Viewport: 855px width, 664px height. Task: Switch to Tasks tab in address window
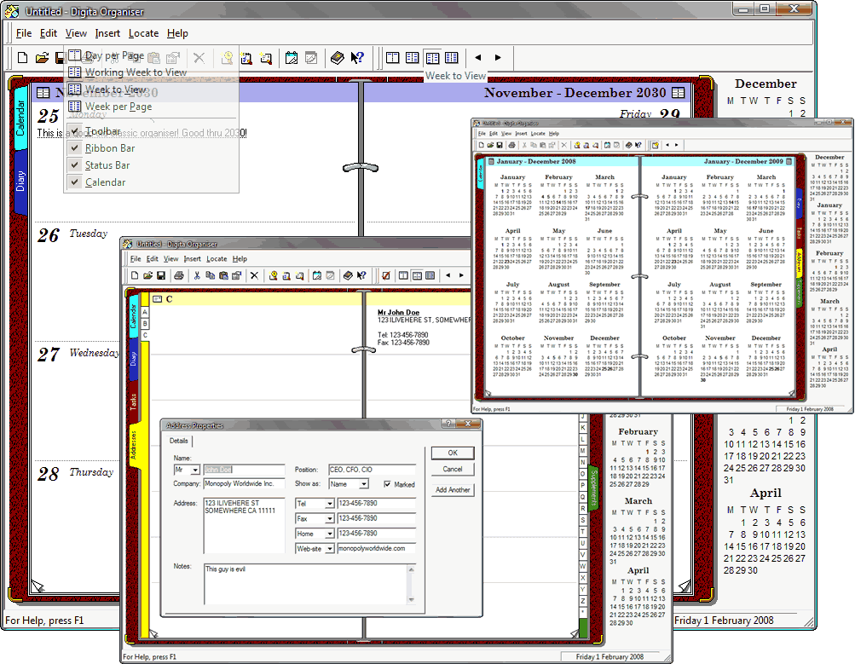point(133,401)
